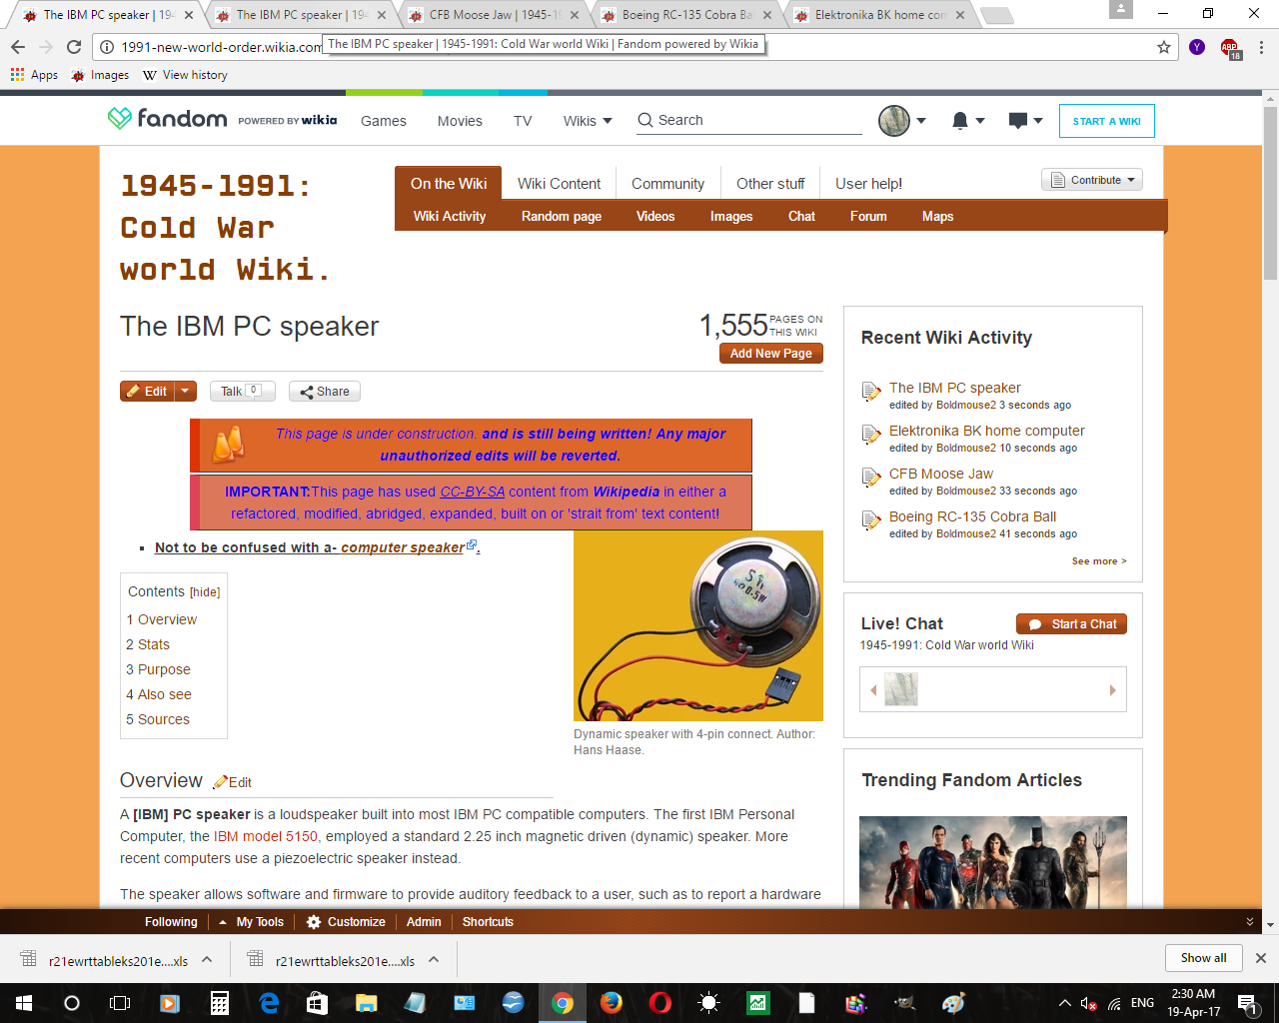
Task: Click the muted volume icon in tray
Action: point(1089,1003)
